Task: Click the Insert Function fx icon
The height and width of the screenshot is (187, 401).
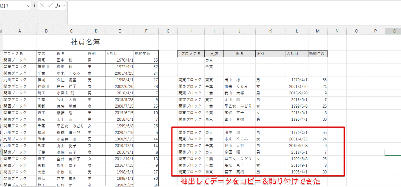Action: coord(58,5)
